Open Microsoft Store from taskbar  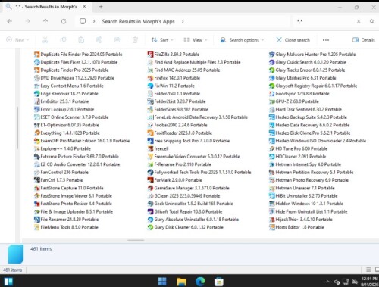click(x=219, y=282)
